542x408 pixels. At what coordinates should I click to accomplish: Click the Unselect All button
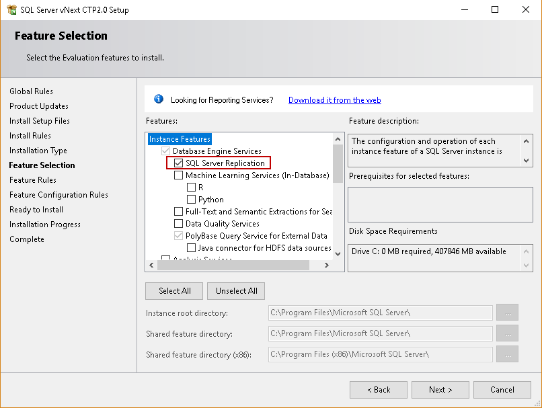236,291
